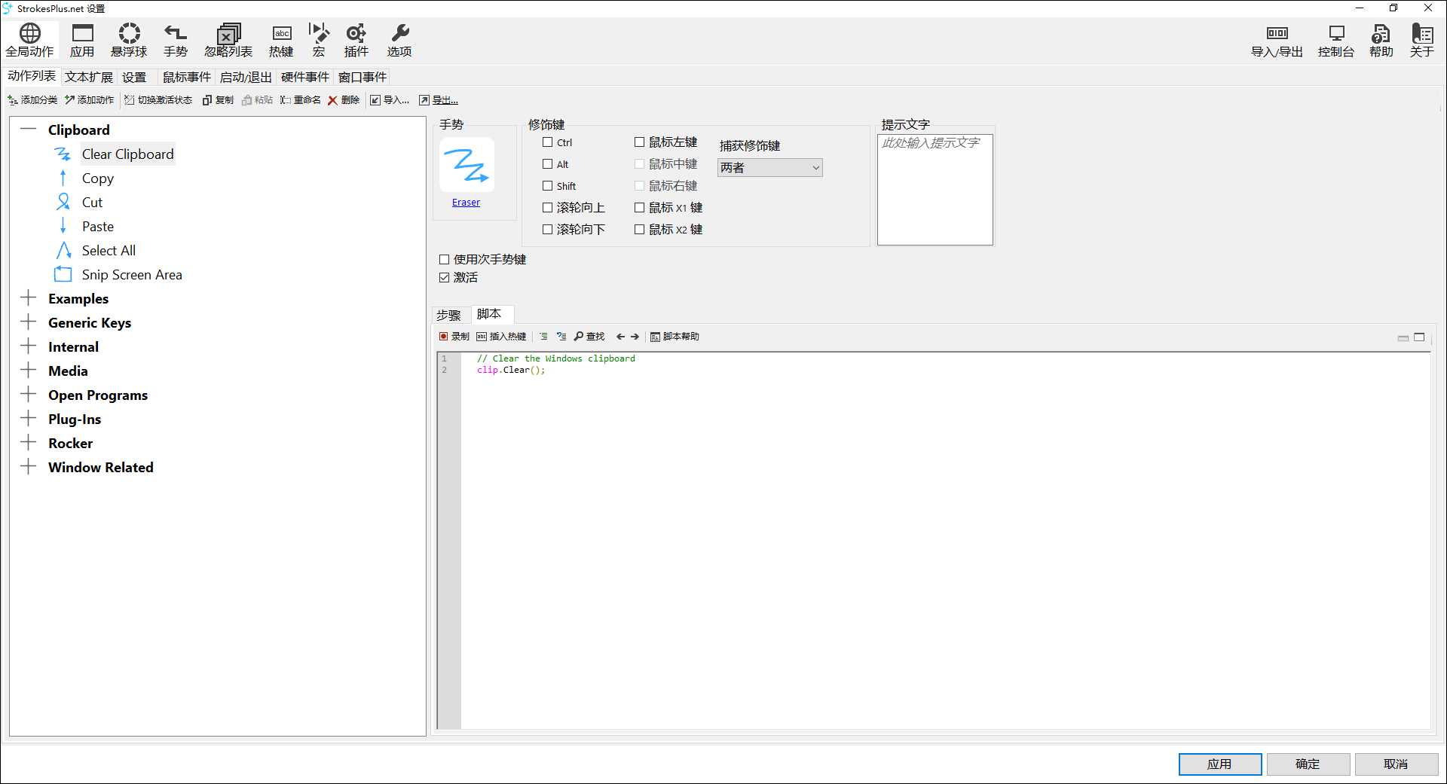This screenshot has width=1447, height=784.
Task: Click the 悬浮球 floating ball icon
Action: click(129, 40)
